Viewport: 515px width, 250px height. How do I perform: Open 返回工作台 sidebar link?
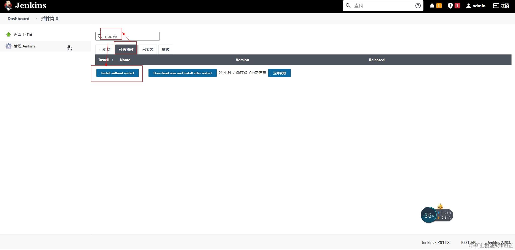[23, 34]
